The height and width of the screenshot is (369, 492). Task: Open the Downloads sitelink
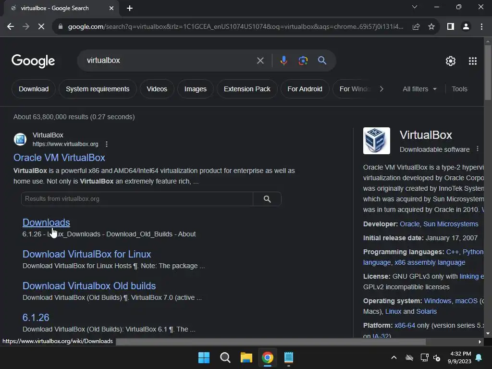point(46,222)
